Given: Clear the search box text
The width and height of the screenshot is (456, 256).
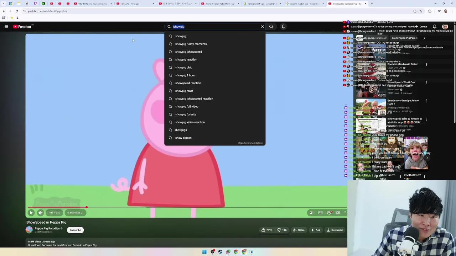Looking at the screenshot, I should [263, 27].
